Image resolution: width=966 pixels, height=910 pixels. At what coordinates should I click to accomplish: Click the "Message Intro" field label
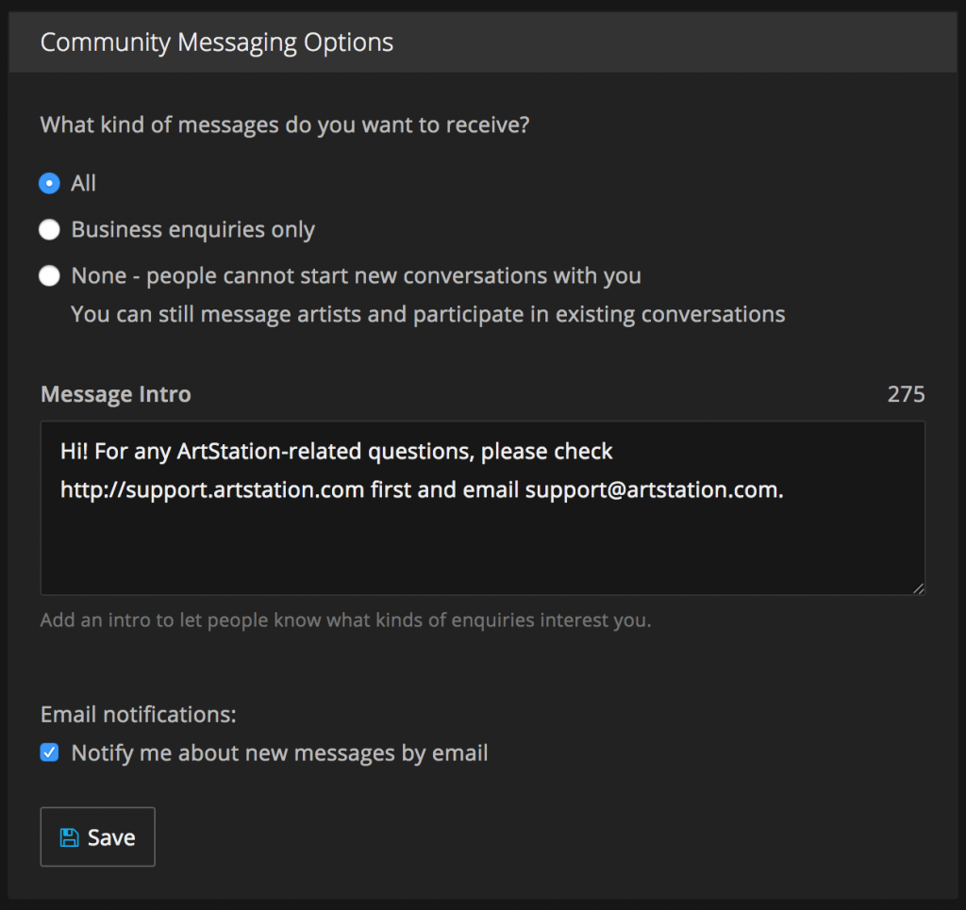point(115,394)
